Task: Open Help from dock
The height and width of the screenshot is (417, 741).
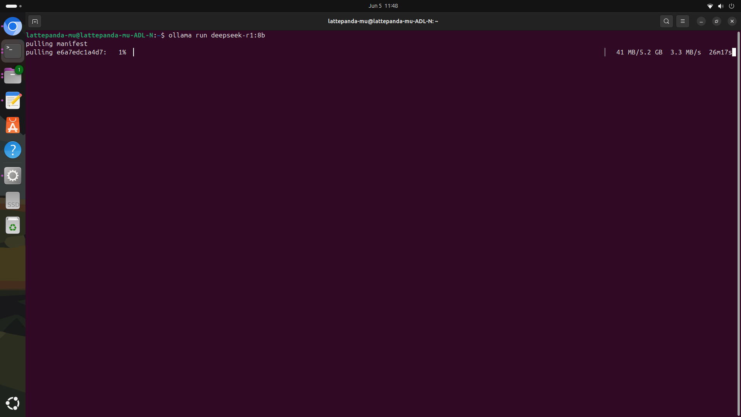Action: pos(13,150)
